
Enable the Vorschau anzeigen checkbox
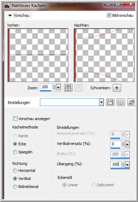tap(15, 119)
